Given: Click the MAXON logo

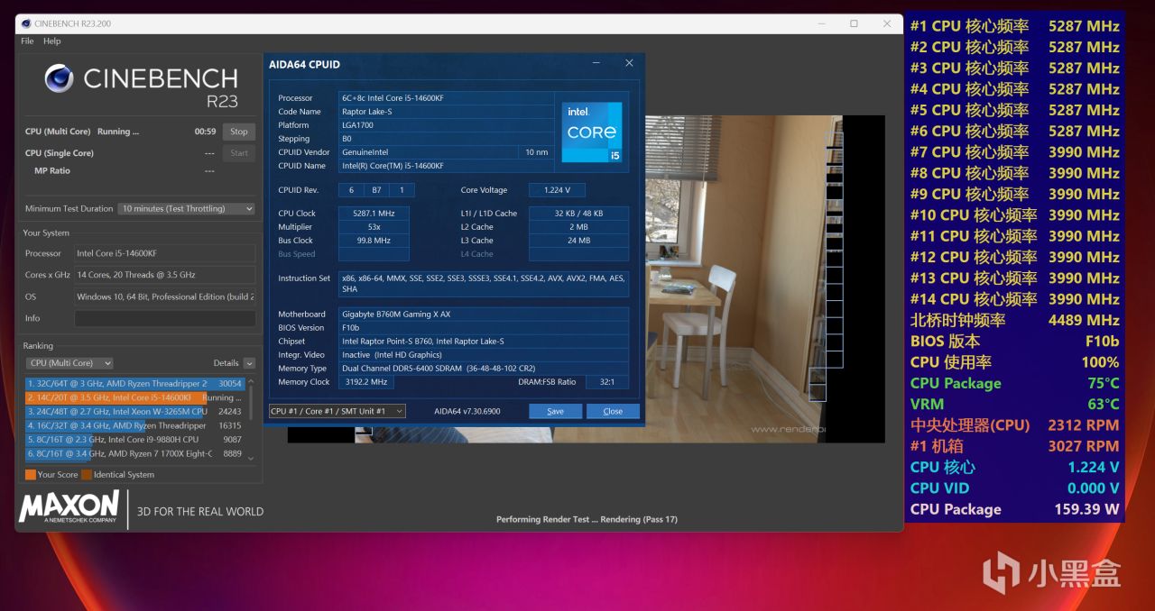Looking at the screenshot, I should pos(69,506).
